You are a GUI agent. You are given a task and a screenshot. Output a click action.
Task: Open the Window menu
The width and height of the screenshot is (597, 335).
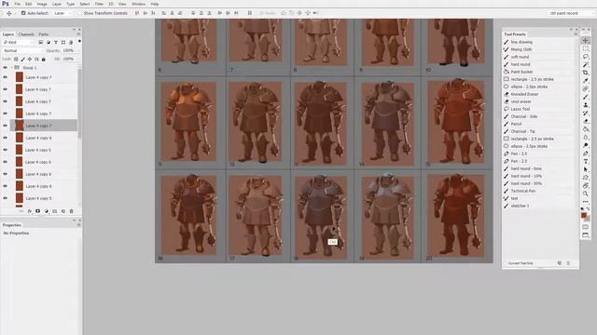pos(139,4)
